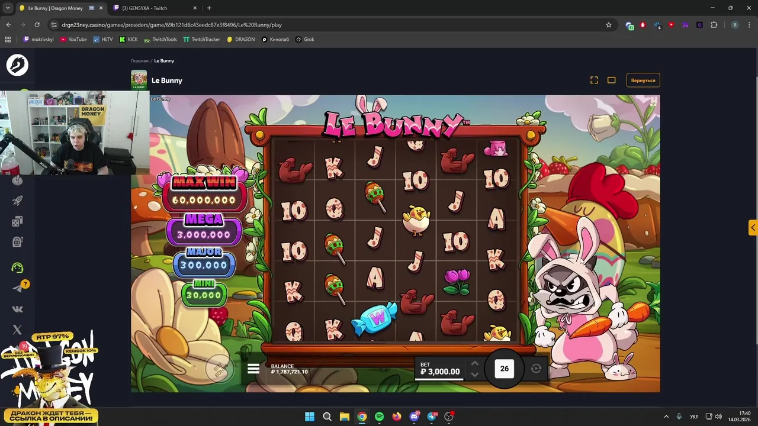This screenshot has height=426, width=758.
Task: Go back in browser history
Action: click(8, 25)
